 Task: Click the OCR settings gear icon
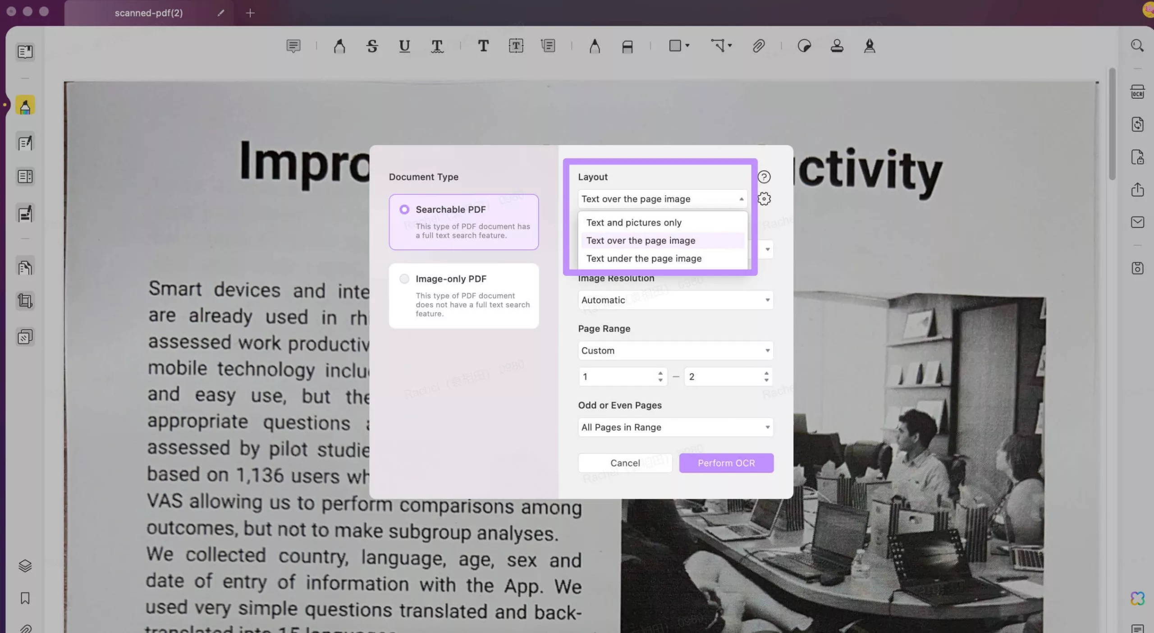[765, 200]
